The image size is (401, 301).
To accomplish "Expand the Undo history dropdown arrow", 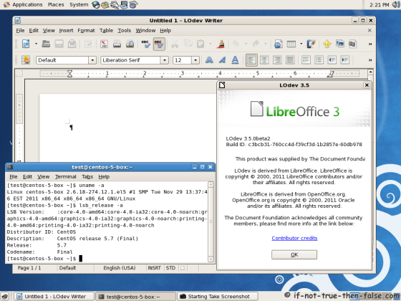I will click(x=246, y=44).
